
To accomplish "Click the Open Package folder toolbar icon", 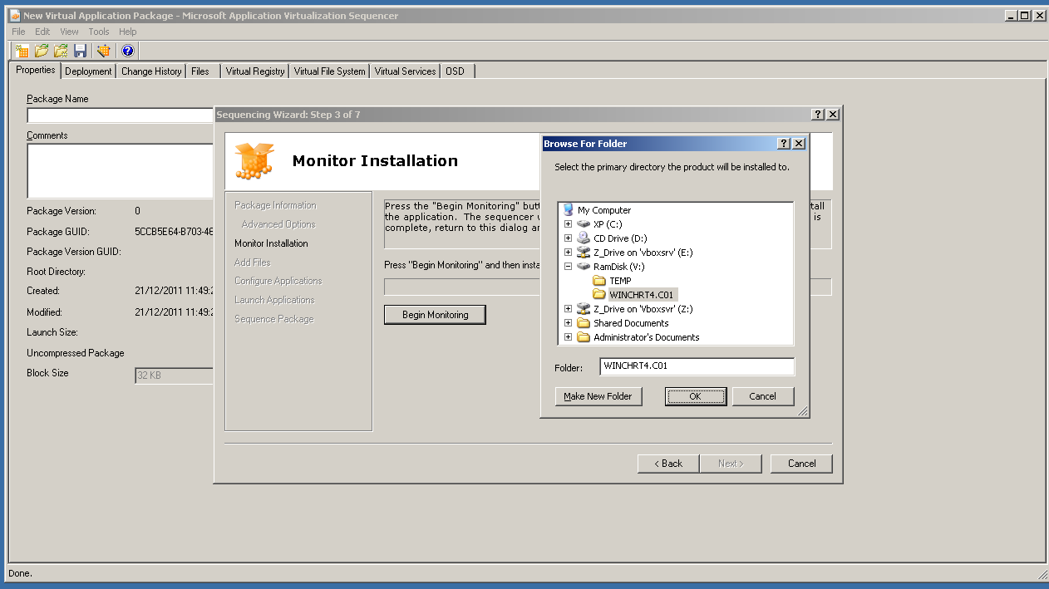I will 42,51.
